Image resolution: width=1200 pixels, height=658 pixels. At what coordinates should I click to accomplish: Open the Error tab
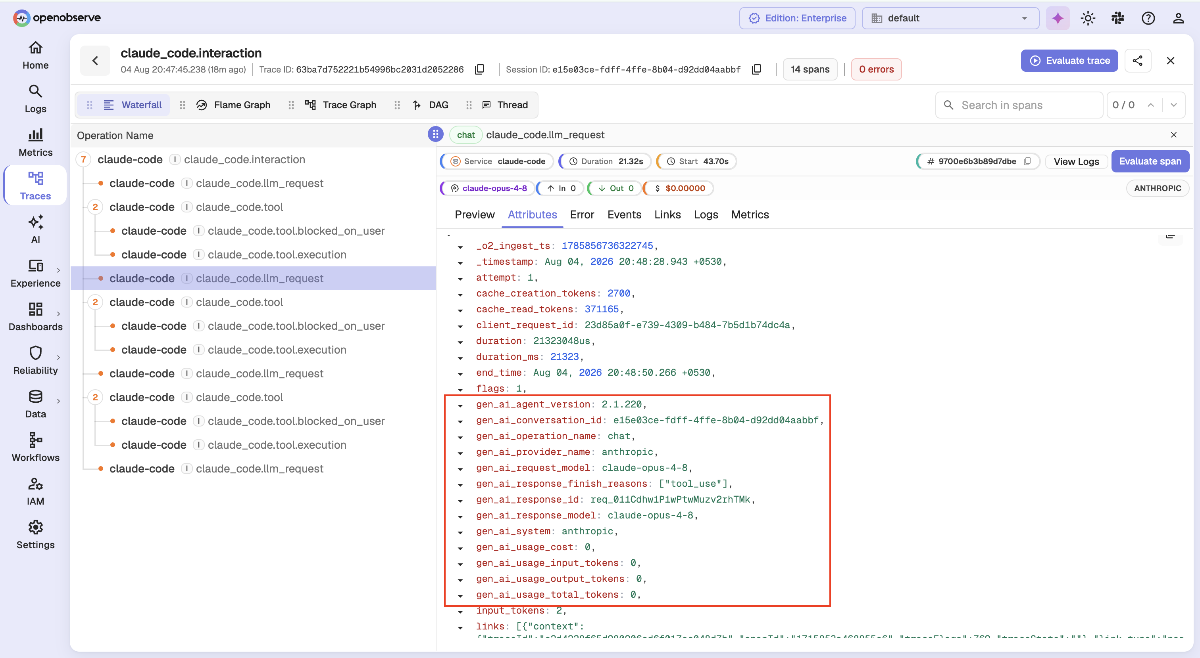(582, 214)
